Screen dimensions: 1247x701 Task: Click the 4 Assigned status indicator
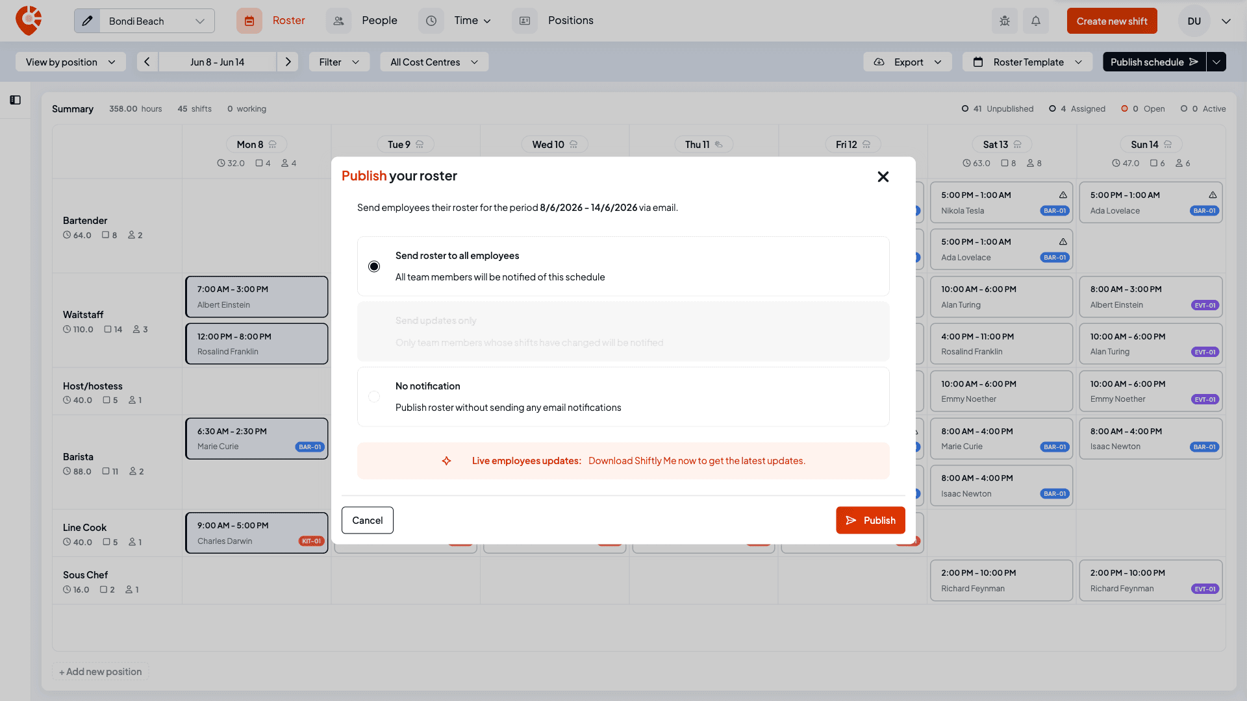[1077, 108]
